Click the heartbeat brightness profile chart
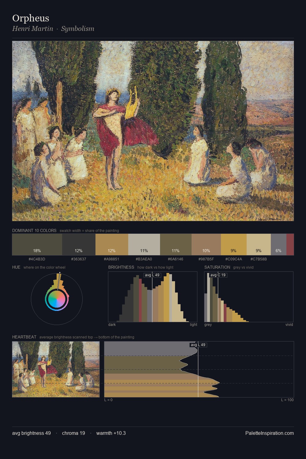 pyautogui.click(x=199, y=369)
